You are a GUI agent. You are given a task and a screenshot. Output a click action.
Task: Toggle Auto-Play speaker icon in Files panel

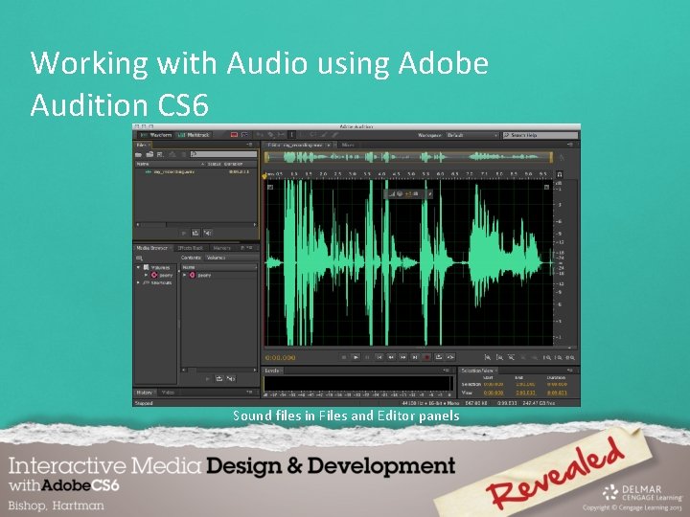[208, 233]
